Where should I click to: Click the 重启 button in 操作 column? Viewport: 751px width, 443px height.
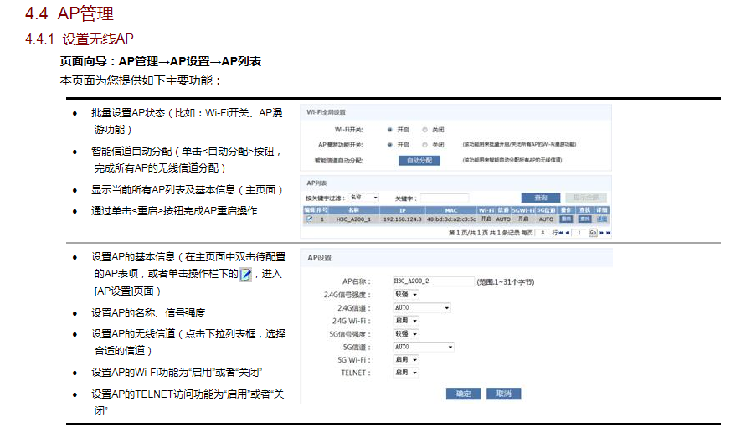[566, 219]
